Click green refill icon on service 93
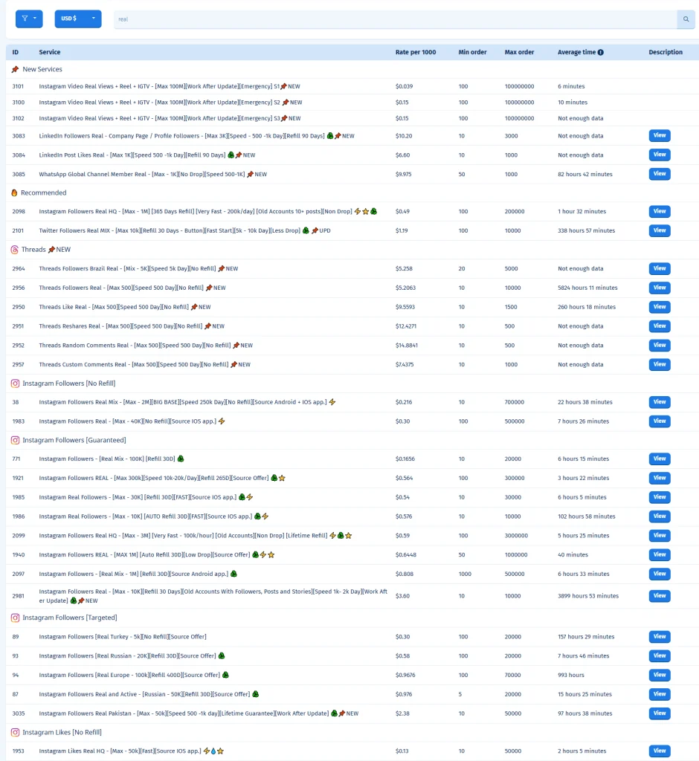The image size is (699, 761). point(222,655)
